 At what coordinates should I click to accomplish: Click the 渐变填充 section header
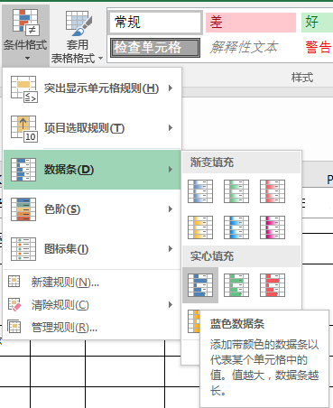242,162
